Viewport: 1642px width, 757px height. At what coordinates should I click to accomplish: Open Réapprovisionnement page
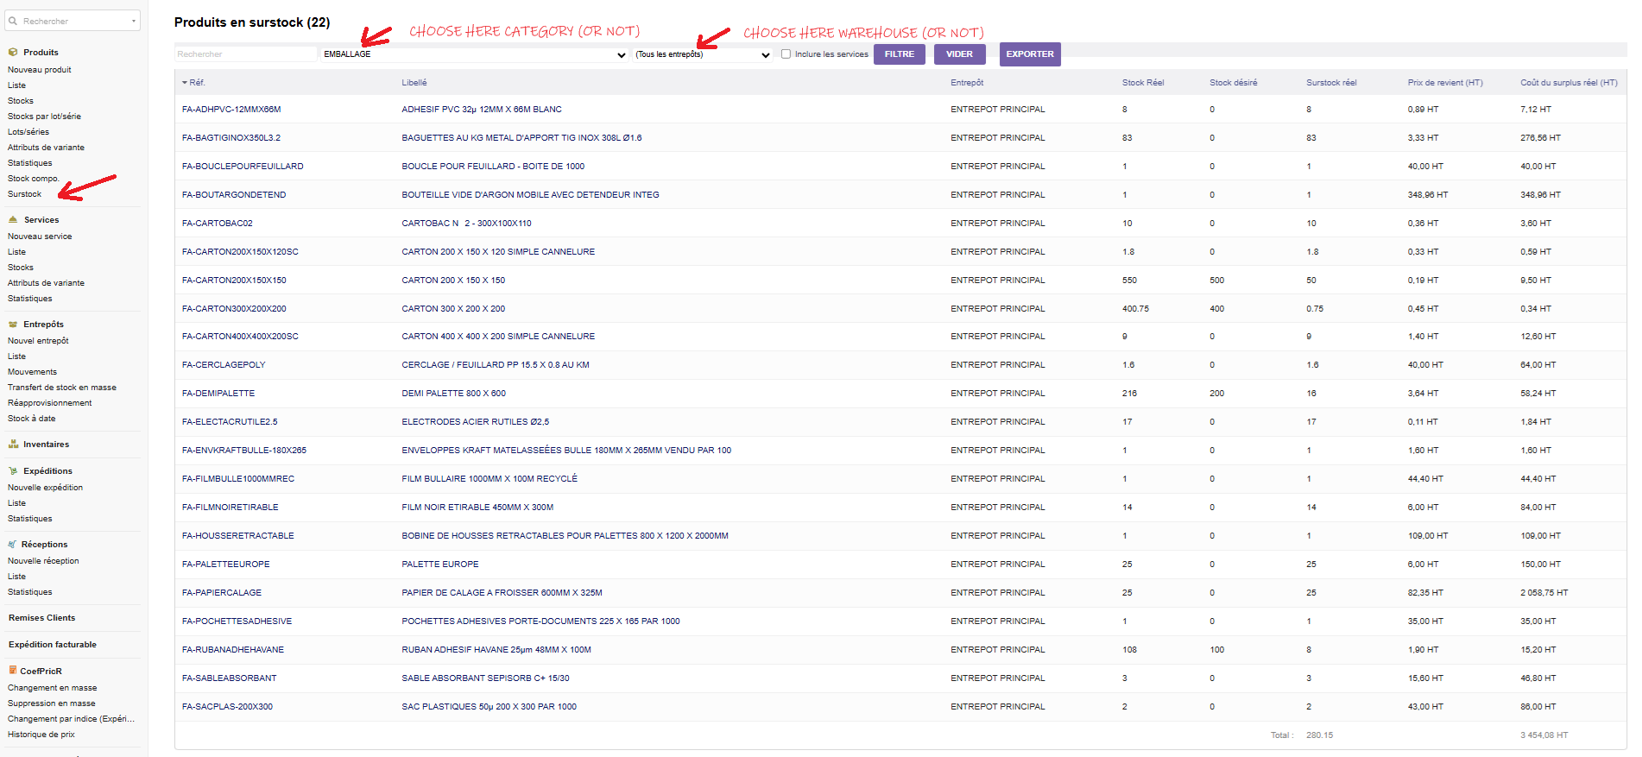pyautogui.click(x=50, y=403)
